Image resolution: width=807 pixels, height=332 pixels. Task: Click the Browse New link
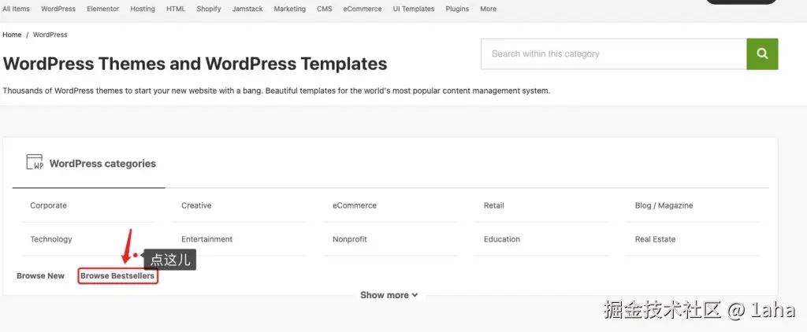[41, 276]
